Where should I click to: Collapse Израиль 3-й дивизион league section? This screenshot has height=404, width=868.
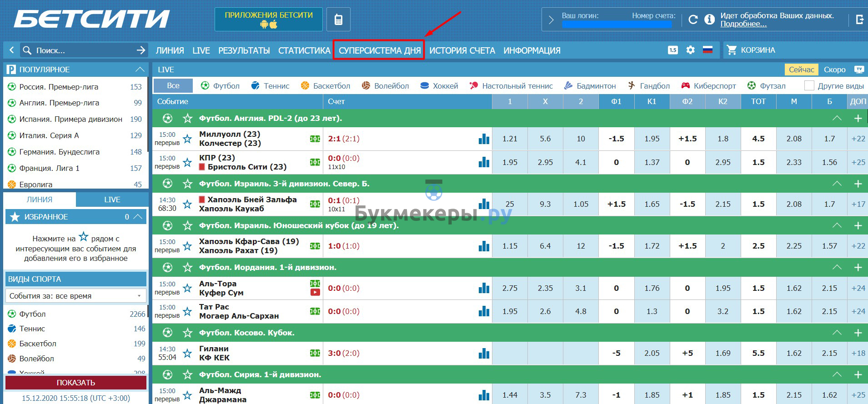(x=837, y=184)
